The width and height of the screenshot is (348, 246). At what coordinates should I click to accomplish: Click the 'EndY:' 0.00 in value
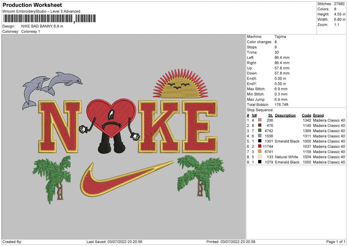pos(280,84)
